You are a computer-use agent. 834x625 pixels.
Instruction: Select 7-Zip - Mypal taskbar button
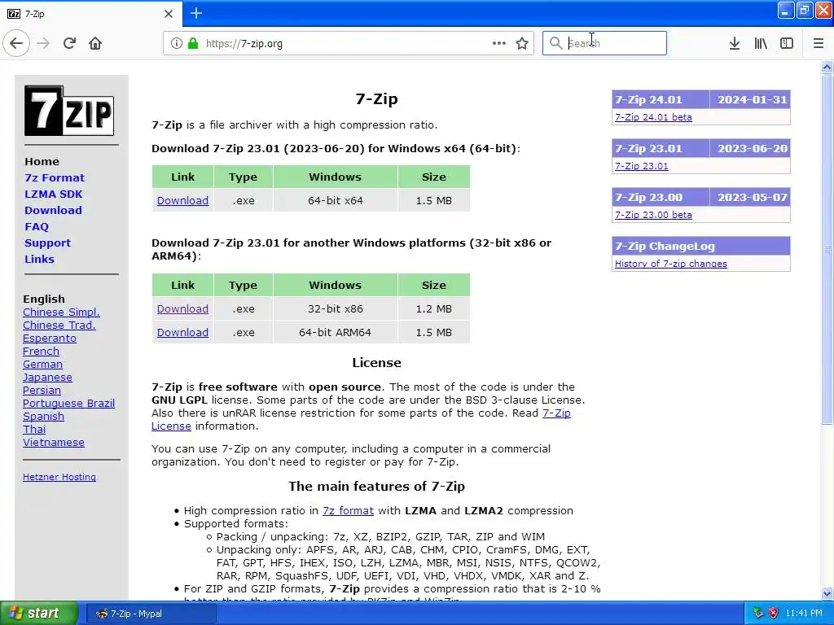151,614
